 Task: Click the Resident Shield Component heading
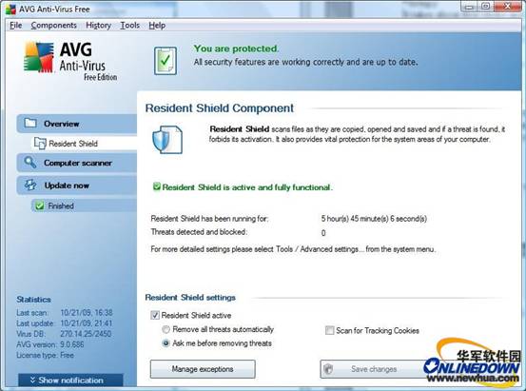220,108
